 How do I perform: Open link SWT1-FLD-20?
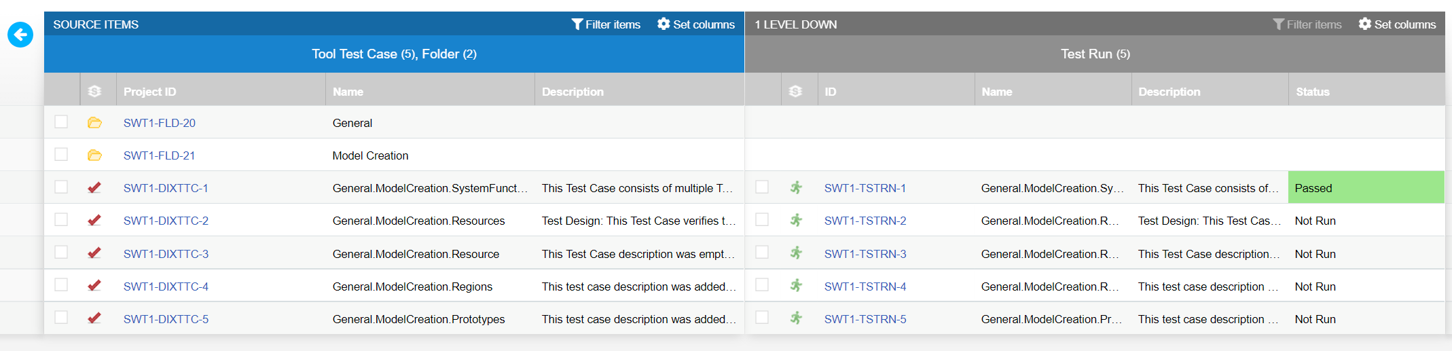point(160,123)
